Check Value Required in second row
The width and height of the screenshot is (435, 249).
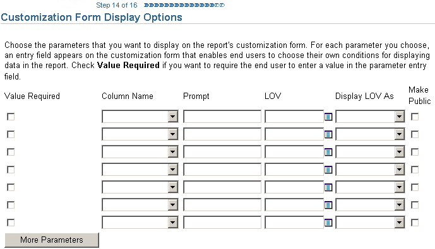(11, 135)
